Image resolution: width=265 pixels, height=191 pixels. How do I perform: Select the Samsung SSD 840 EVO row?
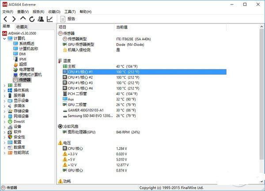pos(144,116)
